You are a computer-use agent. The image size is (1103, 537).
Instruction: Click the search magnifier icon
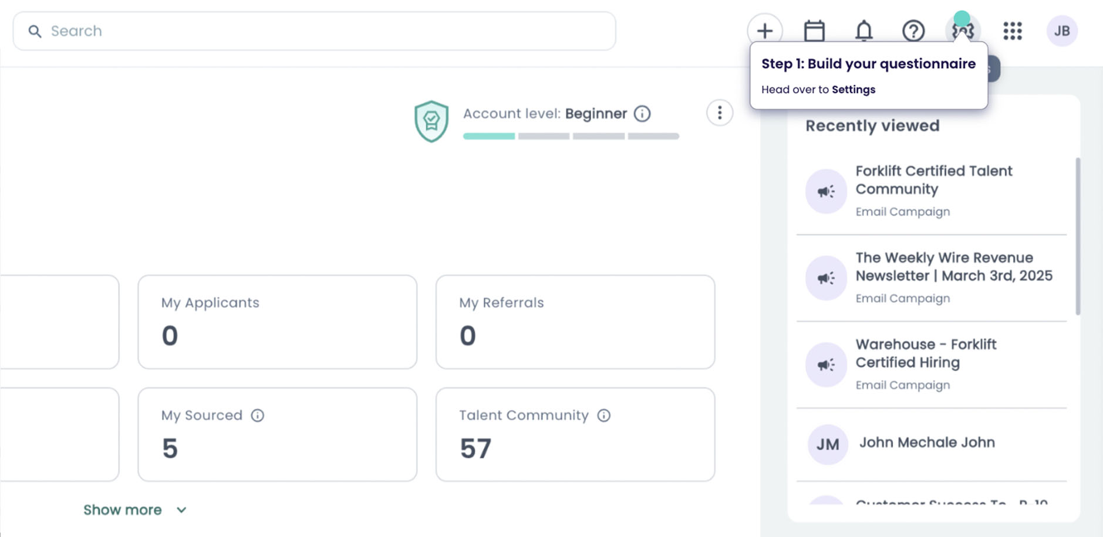click(x=35, y=31)
